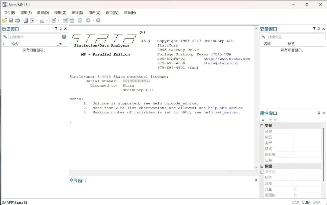
Task: Open the 数据(D) menu
Action: 43,13
